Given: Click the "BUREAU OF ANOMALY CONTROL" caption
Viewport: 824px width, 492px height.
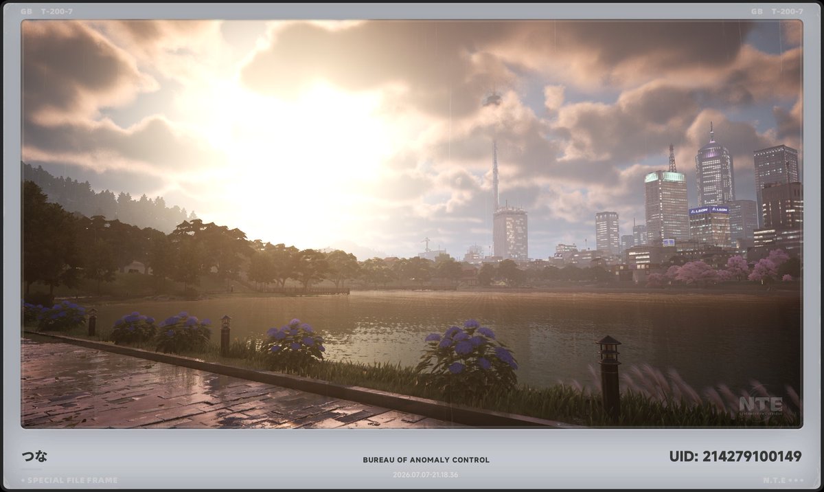Looking at the screenshot, I should coord(426,460).
